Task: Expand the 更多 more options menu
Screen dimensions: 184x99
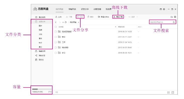Action: click(x=133, y=17)
